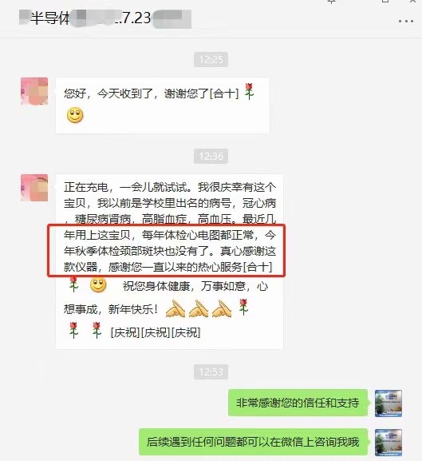Click the rose emoji in first message
422x461 pixels.
point(249,91)
